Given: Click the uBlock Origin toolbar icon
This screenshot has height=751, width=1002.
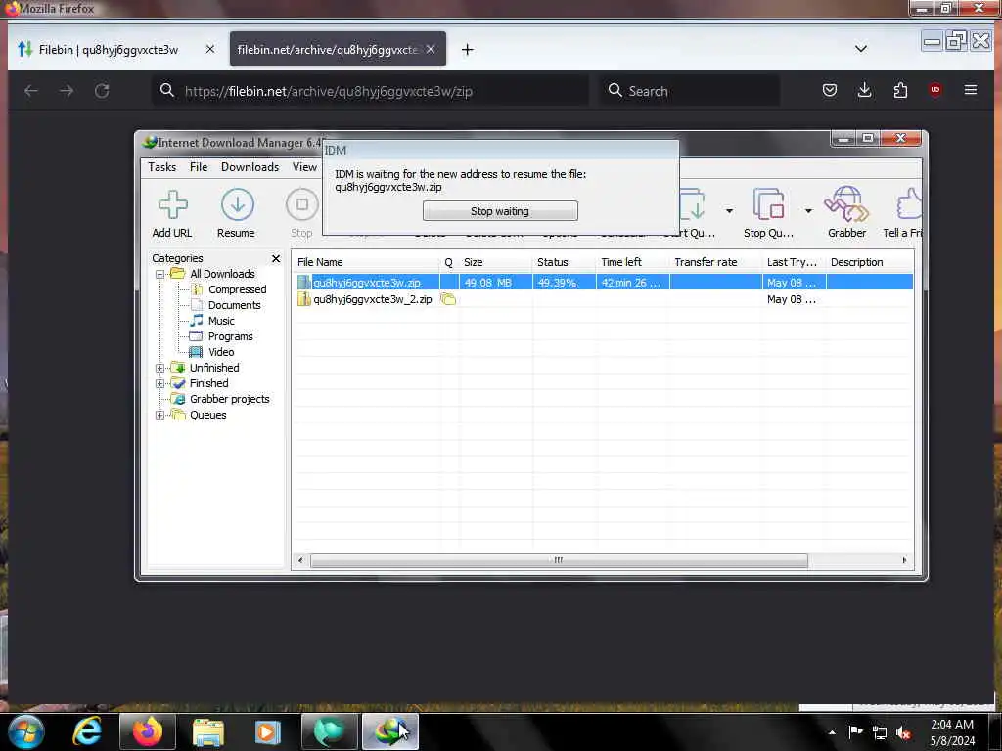Looking at the screenshot, I should coord(934,90).
